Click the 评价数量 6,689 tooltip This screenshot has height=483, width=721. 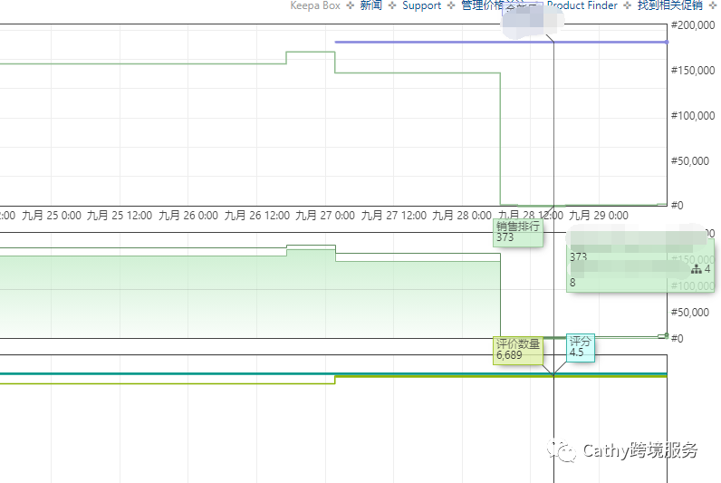(518, 351)
